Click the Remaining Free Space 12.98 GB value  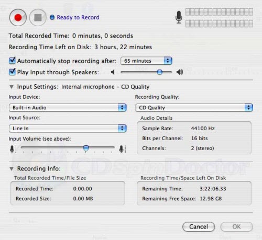211,199
